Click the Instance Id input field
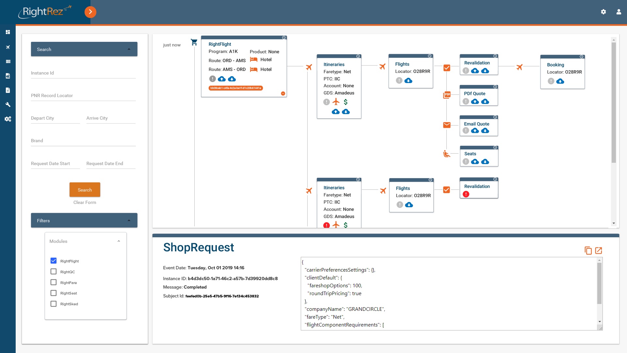This screenshot has height=353, width=627. pyautogui.click(x=83, y=73)
